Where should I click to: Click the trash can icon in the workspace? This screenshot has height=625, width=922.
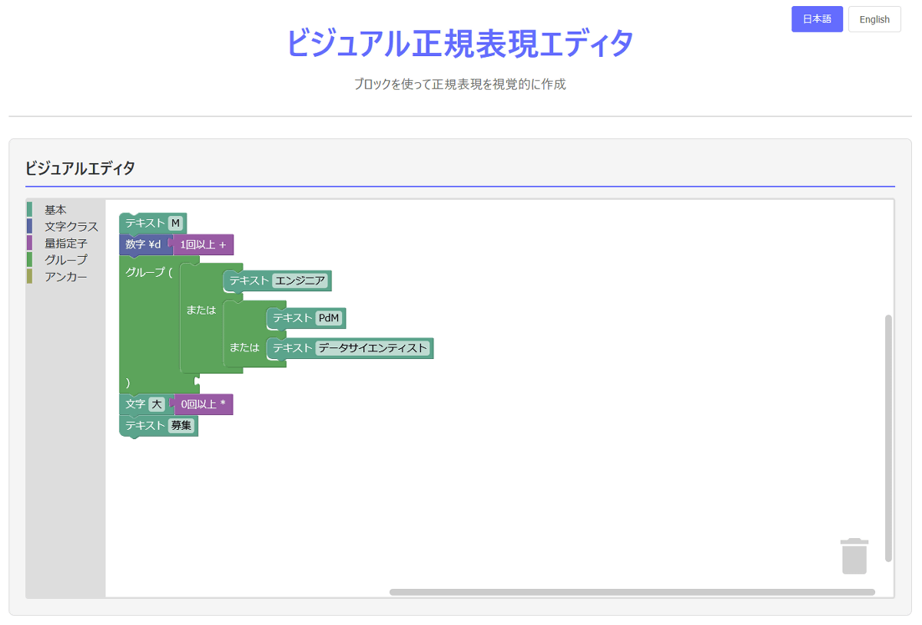854,556
